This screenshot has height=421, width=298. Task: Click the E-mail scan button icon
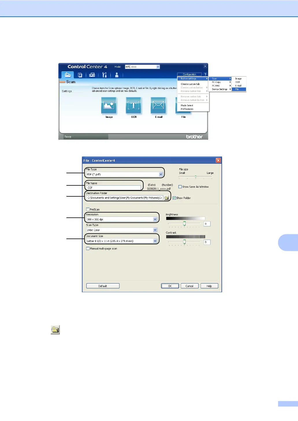(158, 105)
